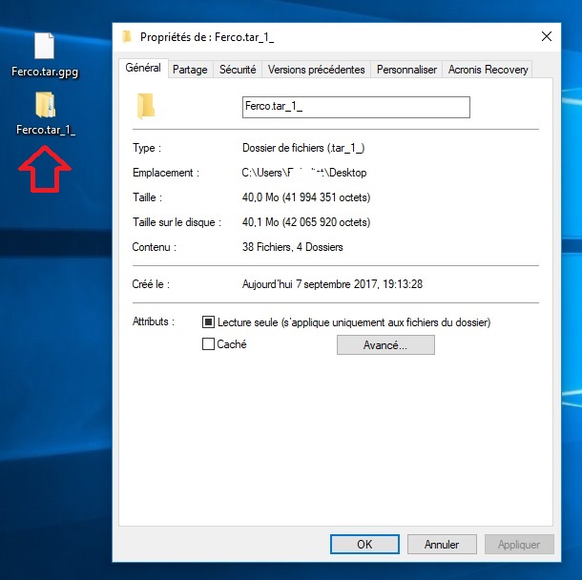The image size is (582, 580).
Task: Click into the folder name text field
Action: [356, 106]
